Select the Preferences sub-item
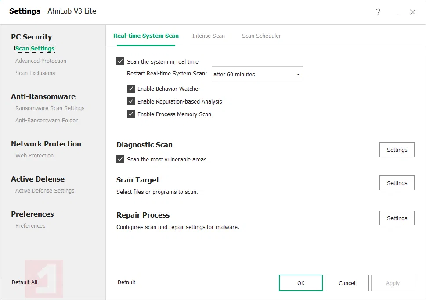 (30, 226)
